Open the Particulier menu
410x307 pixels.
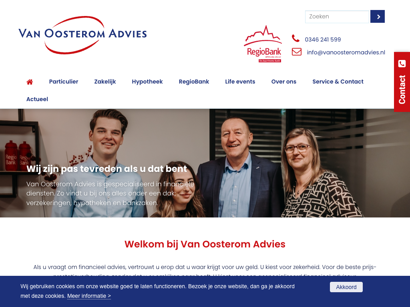(64, 82)
